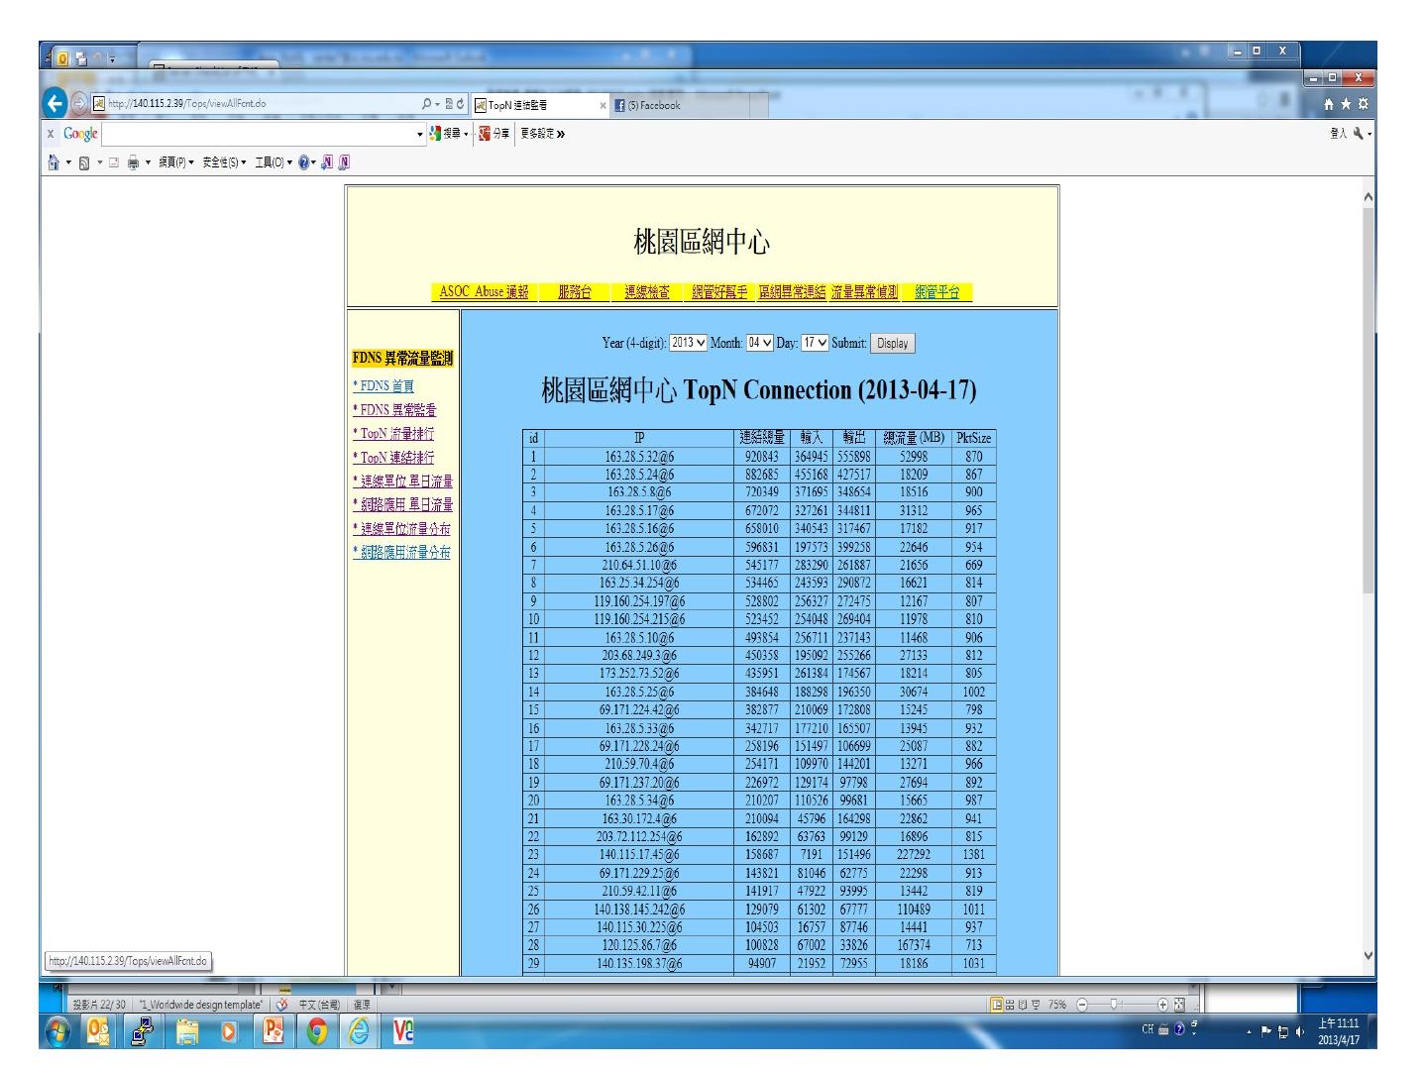The width and height of the screenshot is (1427, 1070).
Task: Open the 安全性(S) safety menu
Action: (223, 162)
